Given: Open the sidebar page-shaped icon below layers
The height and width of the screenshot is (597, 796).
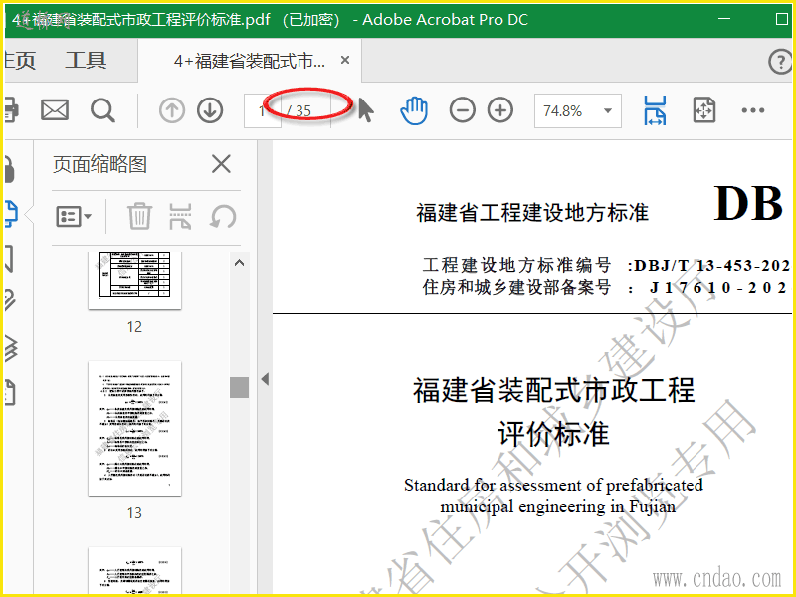Looking at the screenshot, I should 10,392.
